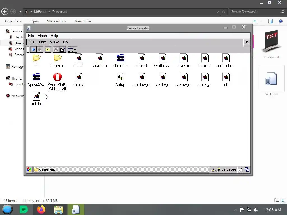Select the keychain document file icon
287x215 pixels.
[x=184, y=58]
